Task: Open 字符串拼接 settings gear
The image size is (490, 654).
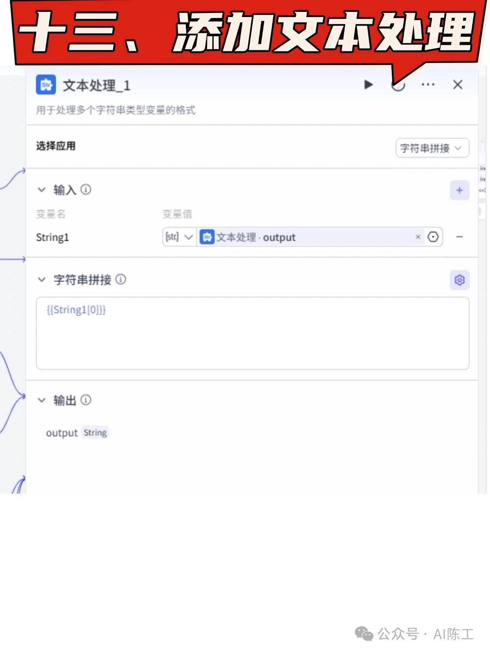Action: click(459, 280)
